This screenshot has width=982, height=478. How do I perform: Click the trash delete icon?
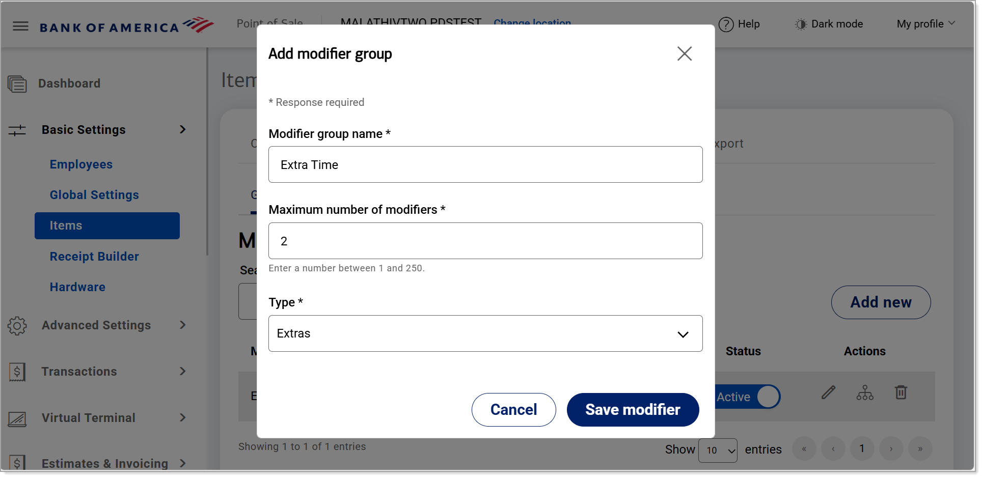pos(901,392)
